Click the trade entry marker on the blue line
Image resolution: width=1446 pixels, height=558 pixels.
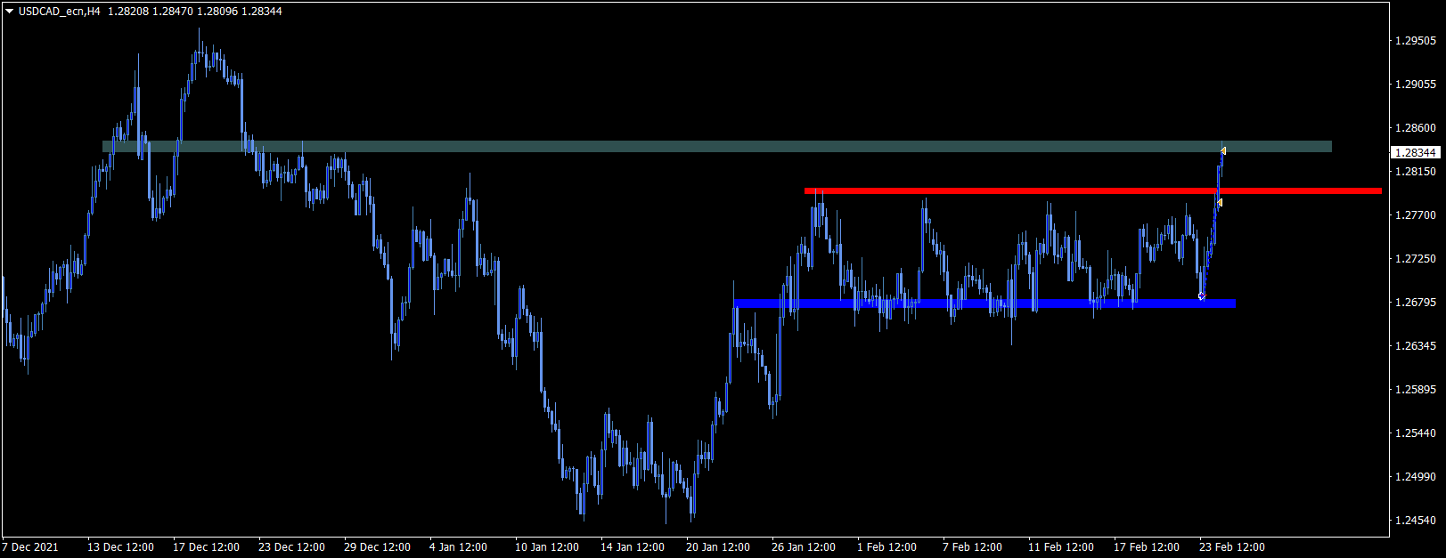(1202, 295)
